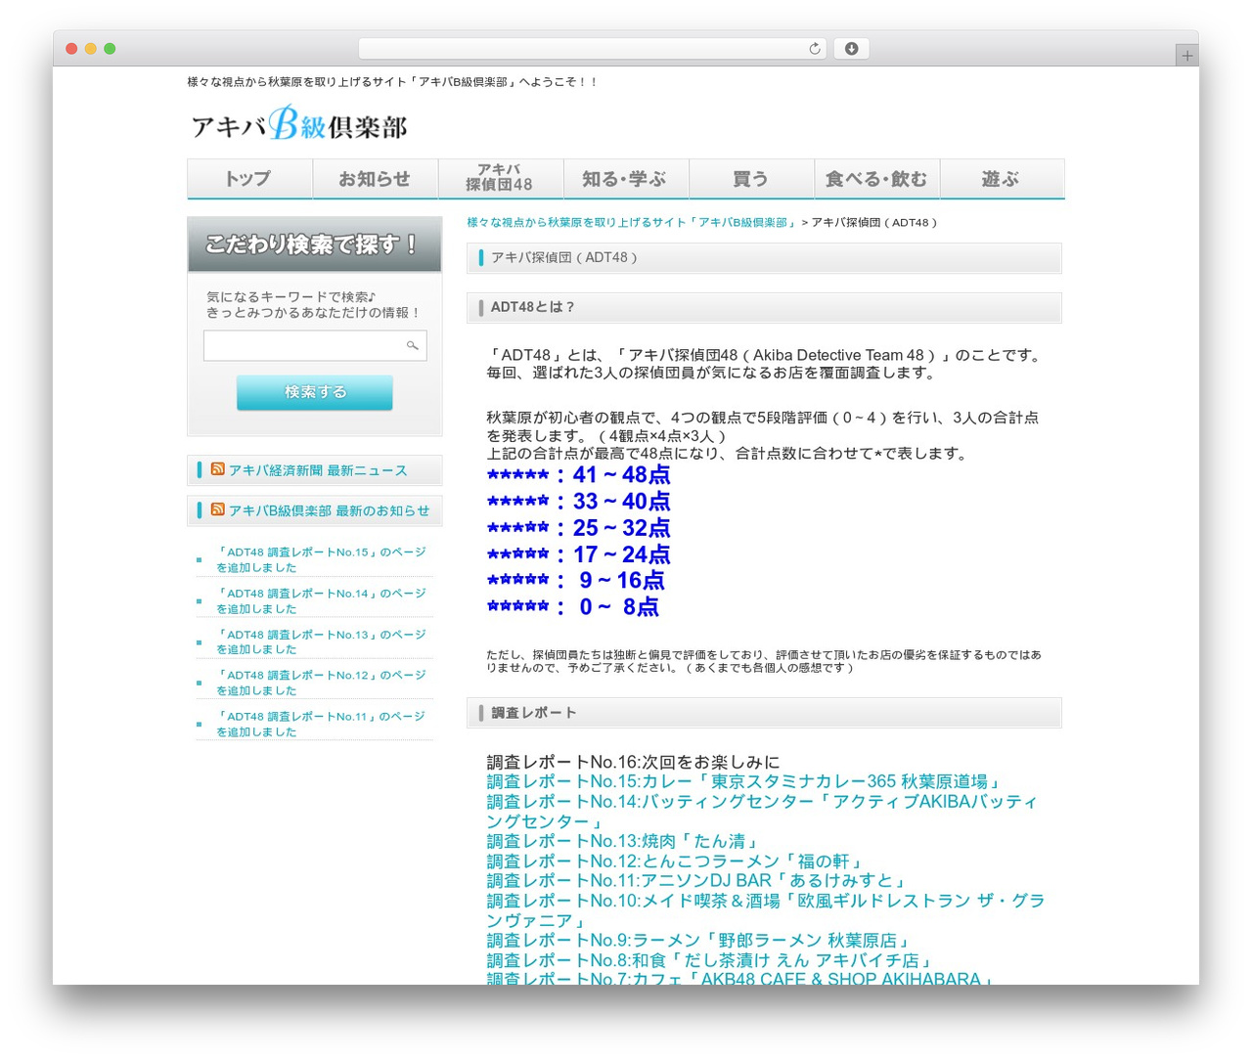Click the 調査レポート section heading
The image size is (1252, 1060).
point(764,713)
